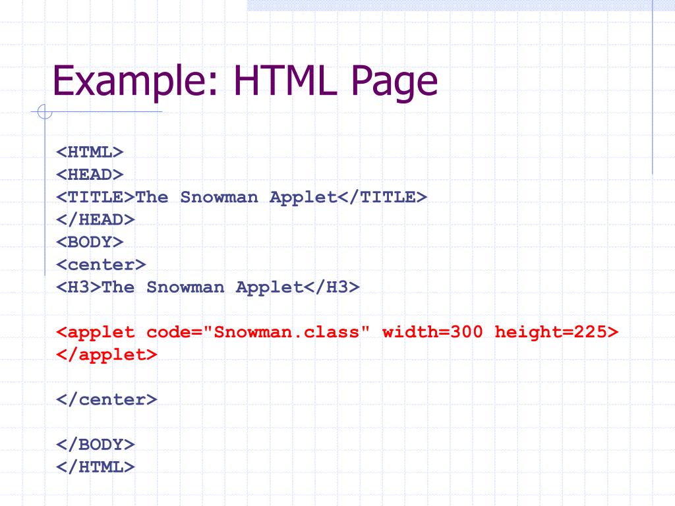Select the <TITLE>The Snowman Applet</TITLE> line
Viewport: 675px width, 506px height.
[x=241, y=197]
